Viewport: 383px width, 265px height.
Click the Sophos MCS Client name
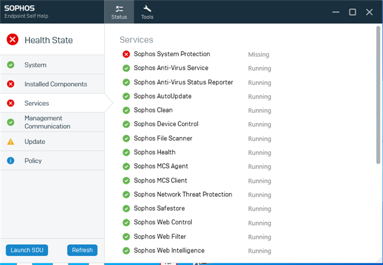click(160, 181)
